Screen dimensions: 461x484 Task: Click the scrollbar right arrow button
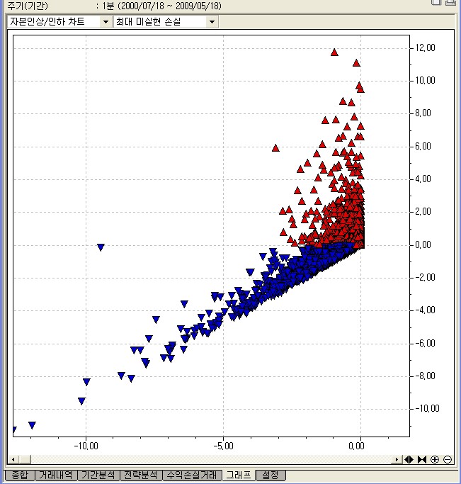397,460
